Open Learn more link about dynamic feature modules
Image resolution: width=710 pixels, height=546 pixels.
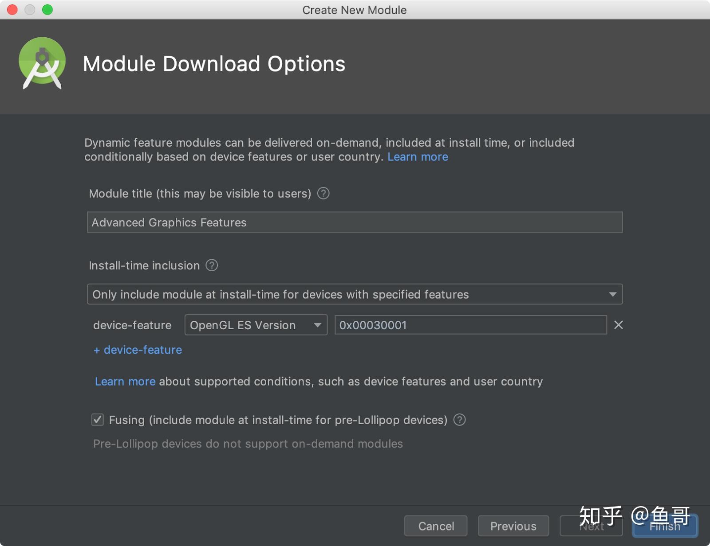pyautogui.click(x=418, y=157)
